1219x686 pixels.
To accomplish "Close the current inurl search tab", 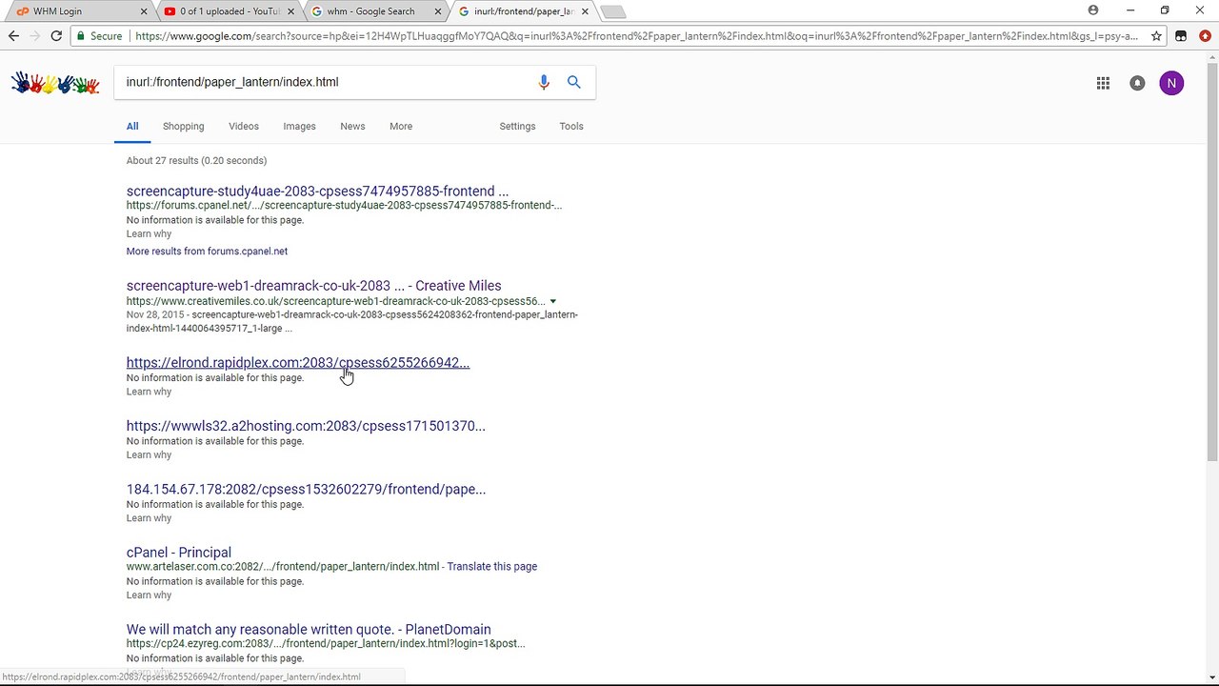I will pyautogui.click(x=585, y=11).
